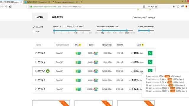Open the H-VPS-1 tariff name

(40, 53)
